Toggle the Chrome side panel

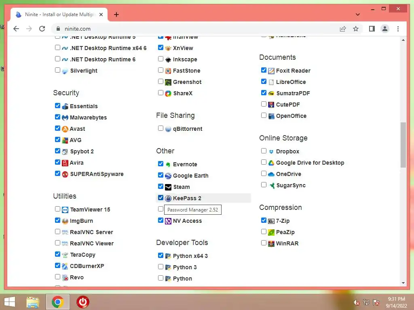[372, 29]
